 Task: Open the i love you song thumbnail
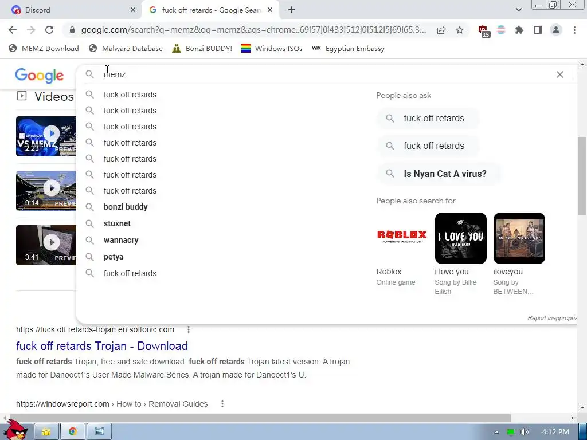460,238
